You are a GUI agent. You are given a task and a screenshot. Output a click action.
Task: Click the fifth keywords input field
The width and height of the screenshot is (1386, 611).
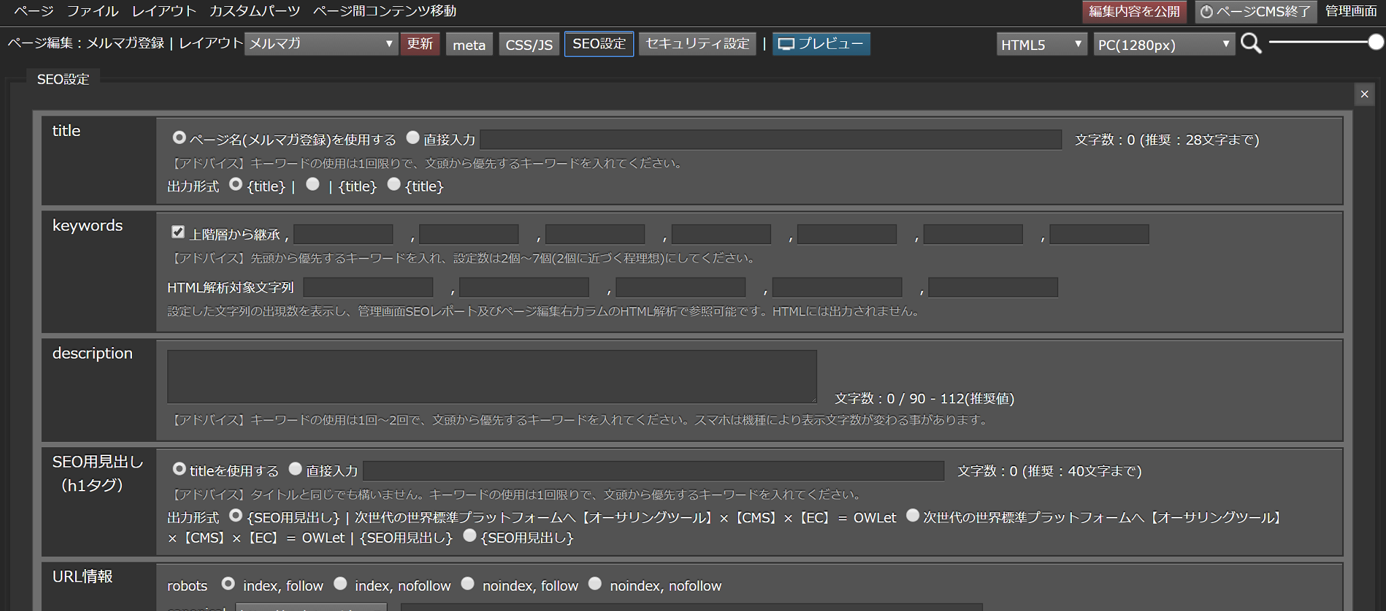[x=847, y=234]
